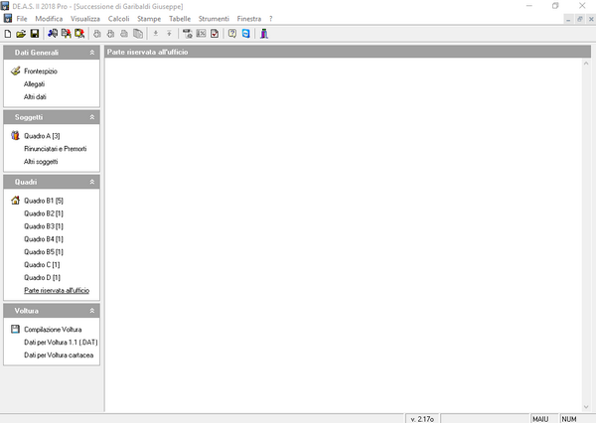Launch TeamViewer remote support icon
This screenshot has height=423, width=596.
coord(246,34)
